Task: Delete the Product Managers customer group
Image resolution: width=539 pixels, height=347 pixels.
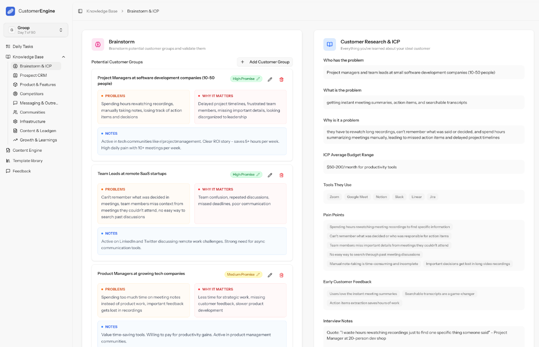Action: [282, 275]
